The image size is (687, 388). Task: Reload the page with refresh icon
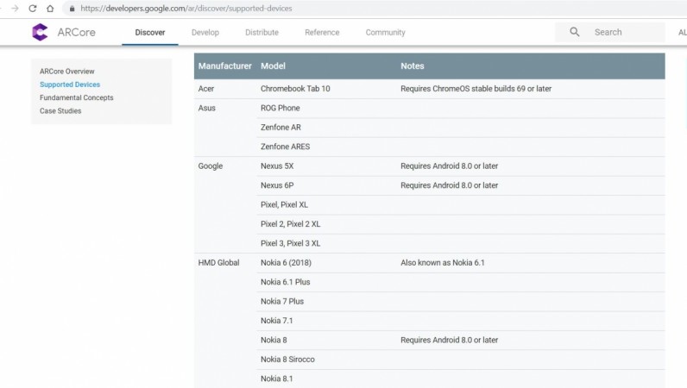(33, 9)
